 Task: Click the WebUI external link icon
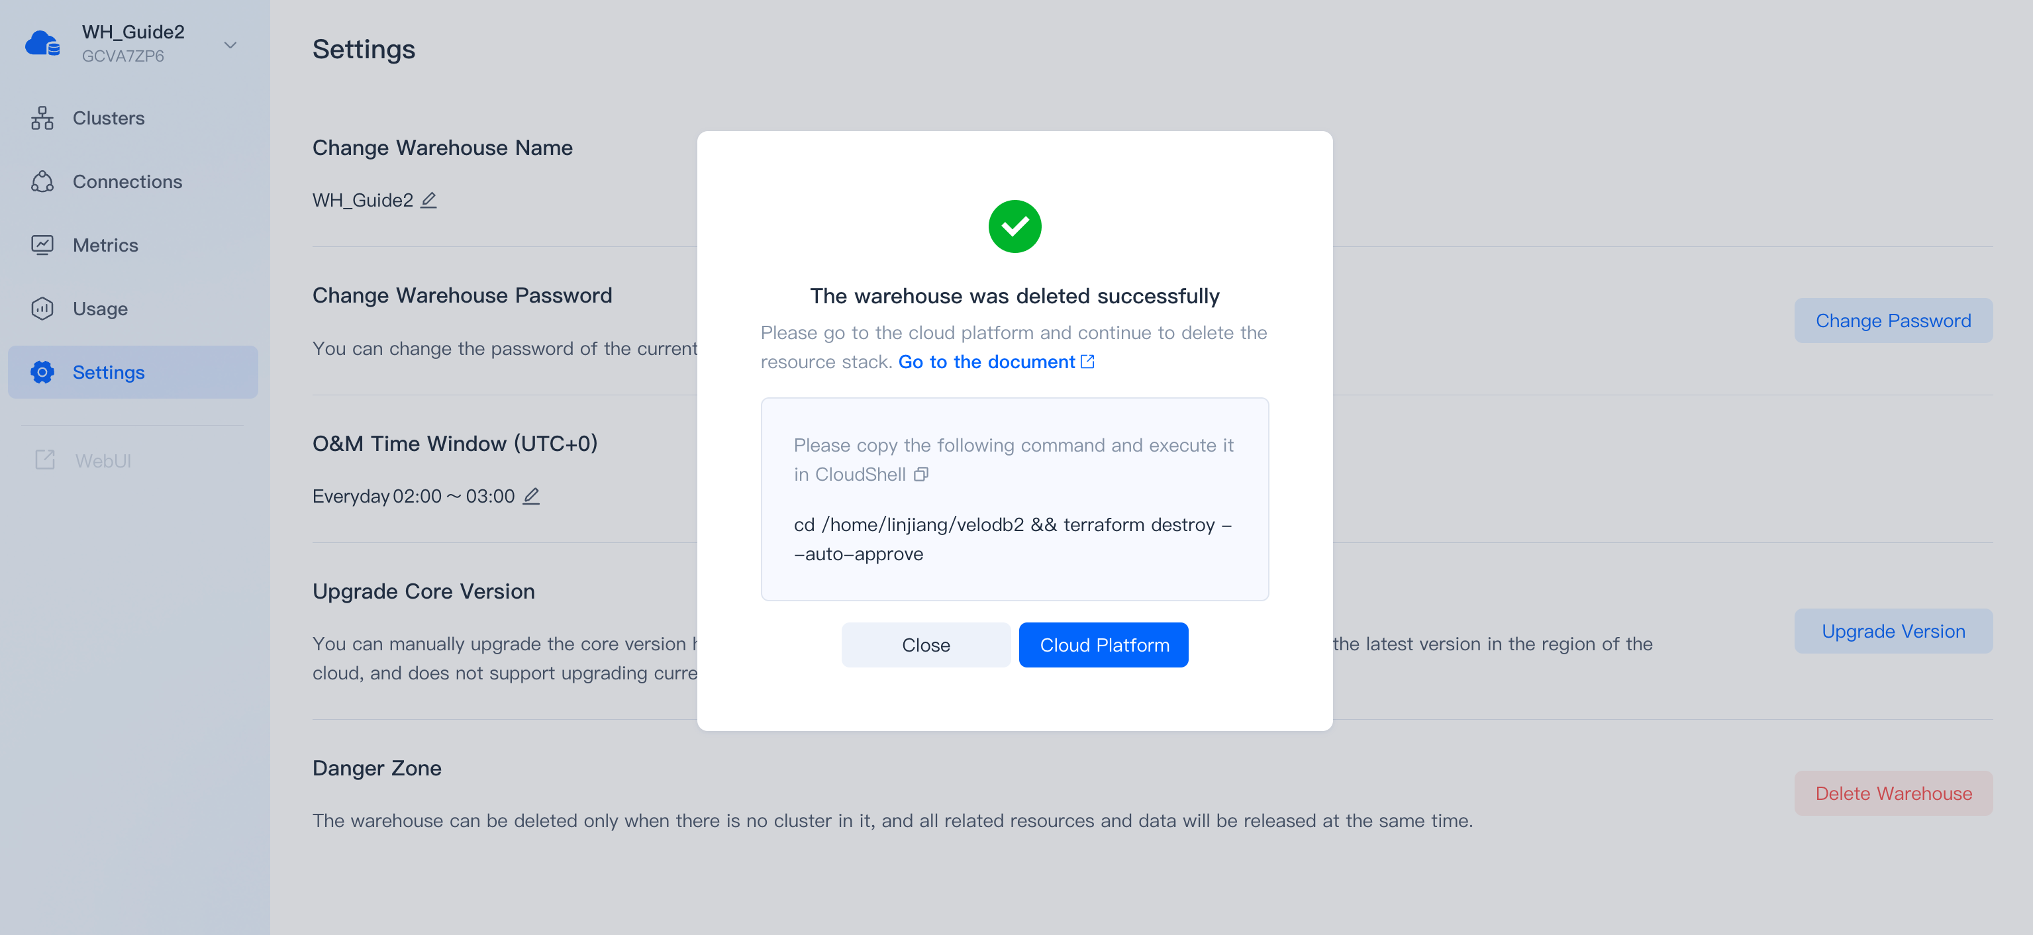pyautogui.click(x=45, y=460)
